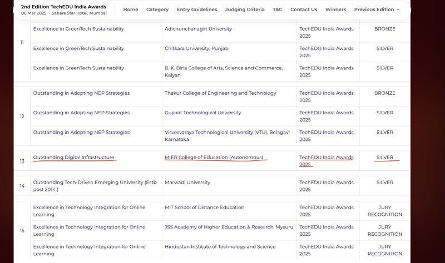This screenshot has height=263, width=445.
Task: Open the T&C nav link
Action: (x=277, y=9)
